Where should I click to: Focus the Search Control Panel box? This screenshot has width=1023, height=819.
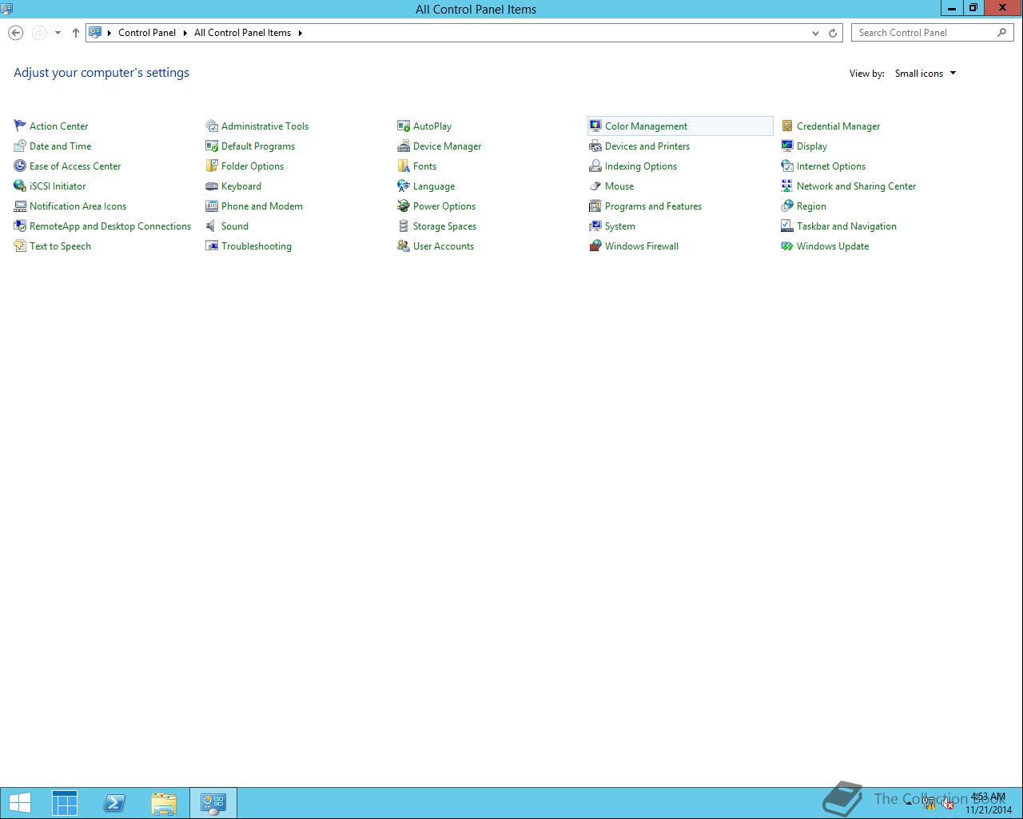click(x=925, y=33)
